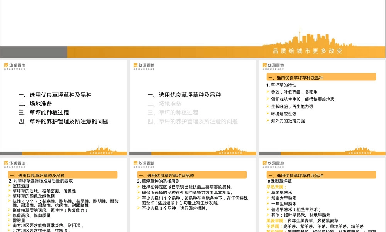The image size is (386, 232).
Task: Click the 华润置地 logo on the 草坪草的特性 slide
Action: [x=273, y=67]
